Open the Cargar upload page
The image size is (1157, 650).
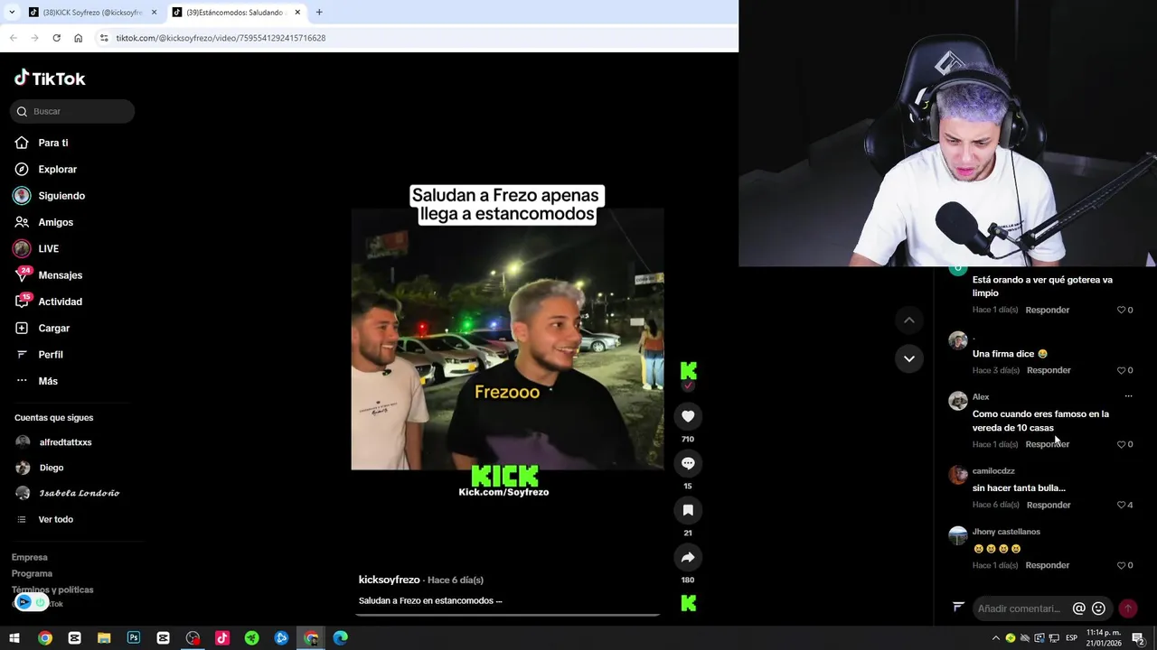[42, 329]
